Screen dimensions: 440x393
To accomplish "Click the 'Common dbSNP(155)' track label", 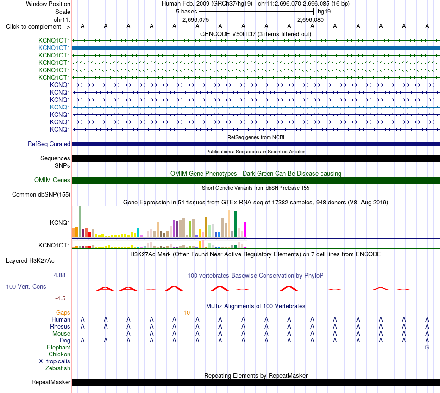I will pos(41,195).
